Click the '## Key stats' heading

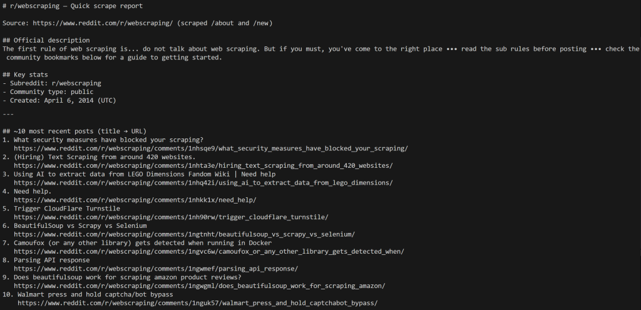click(x=25, y=75)
